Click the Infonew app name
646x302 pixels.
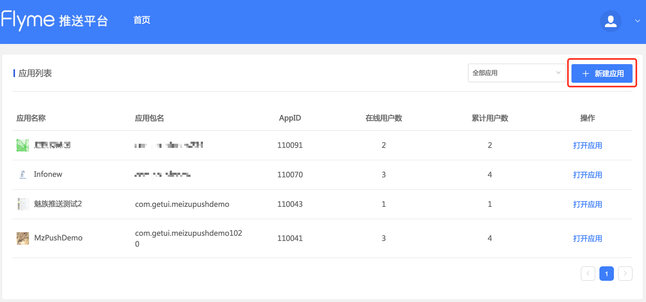pyautogui.click(x=48, y=174)
